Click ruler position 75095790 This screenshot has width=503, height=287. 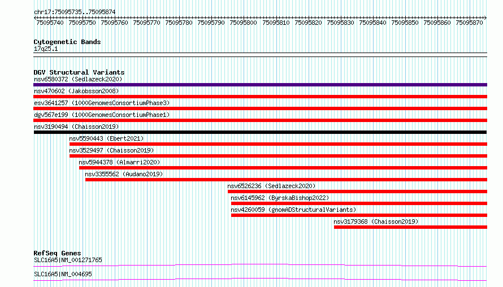point(211,23)
